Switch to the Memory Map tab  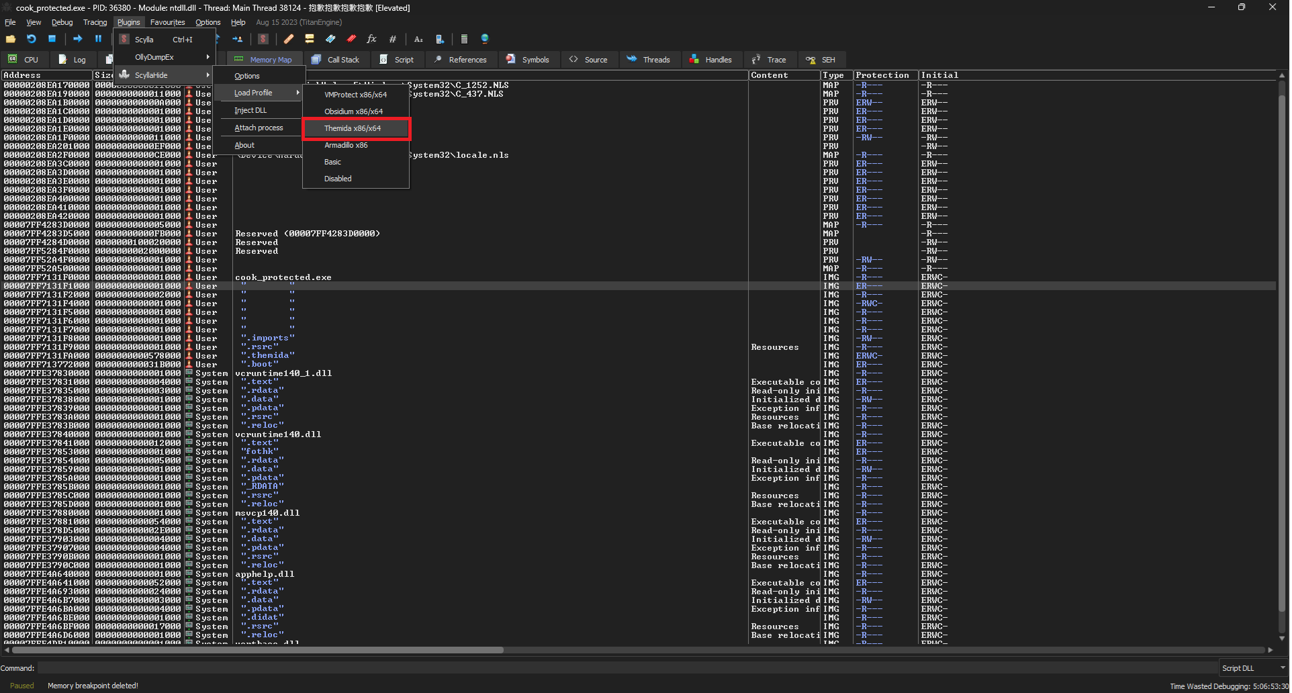[x=263, y=60]
